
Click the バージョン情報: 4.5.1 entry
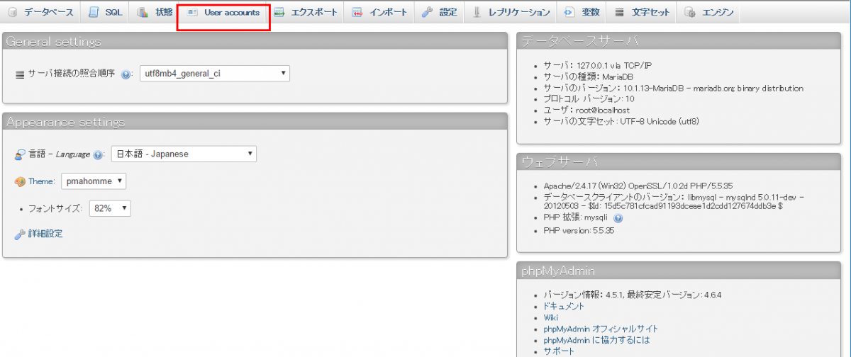pos(633,295)
